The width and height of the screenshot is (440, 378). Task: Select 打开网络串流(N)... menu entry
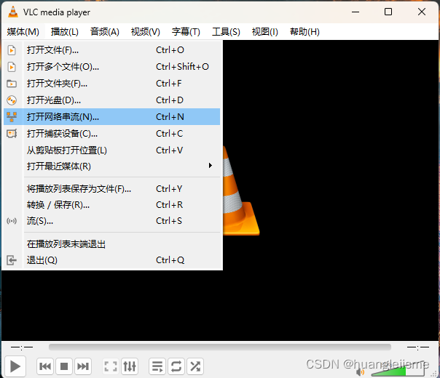pyautogui.click(x=111, y=117)
